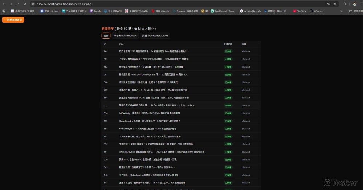
Task: Go to the browser home page icon
Action: 25,4
